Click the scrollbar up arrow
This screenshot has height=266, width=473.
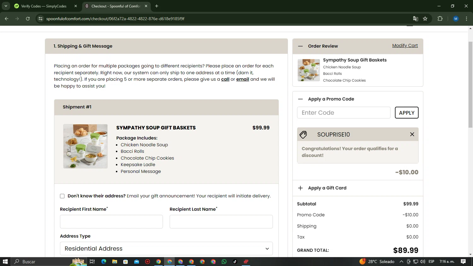click(x=470, y=28)
